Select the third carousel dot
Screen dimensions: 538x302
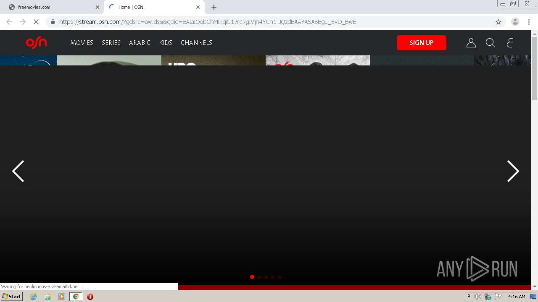[x=266, y=277]
